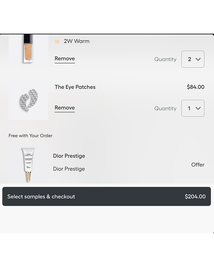Image resolution: width=214 pixels, height=267 pixels.
Task: Click the 2W Warm shade name text
Action: point(77,41)
